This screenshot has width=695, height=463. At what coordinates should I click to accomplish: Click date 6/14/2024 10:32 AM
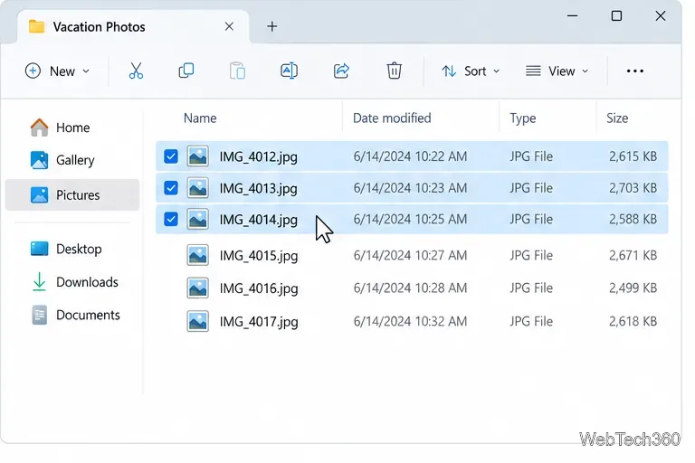(410, 321)
